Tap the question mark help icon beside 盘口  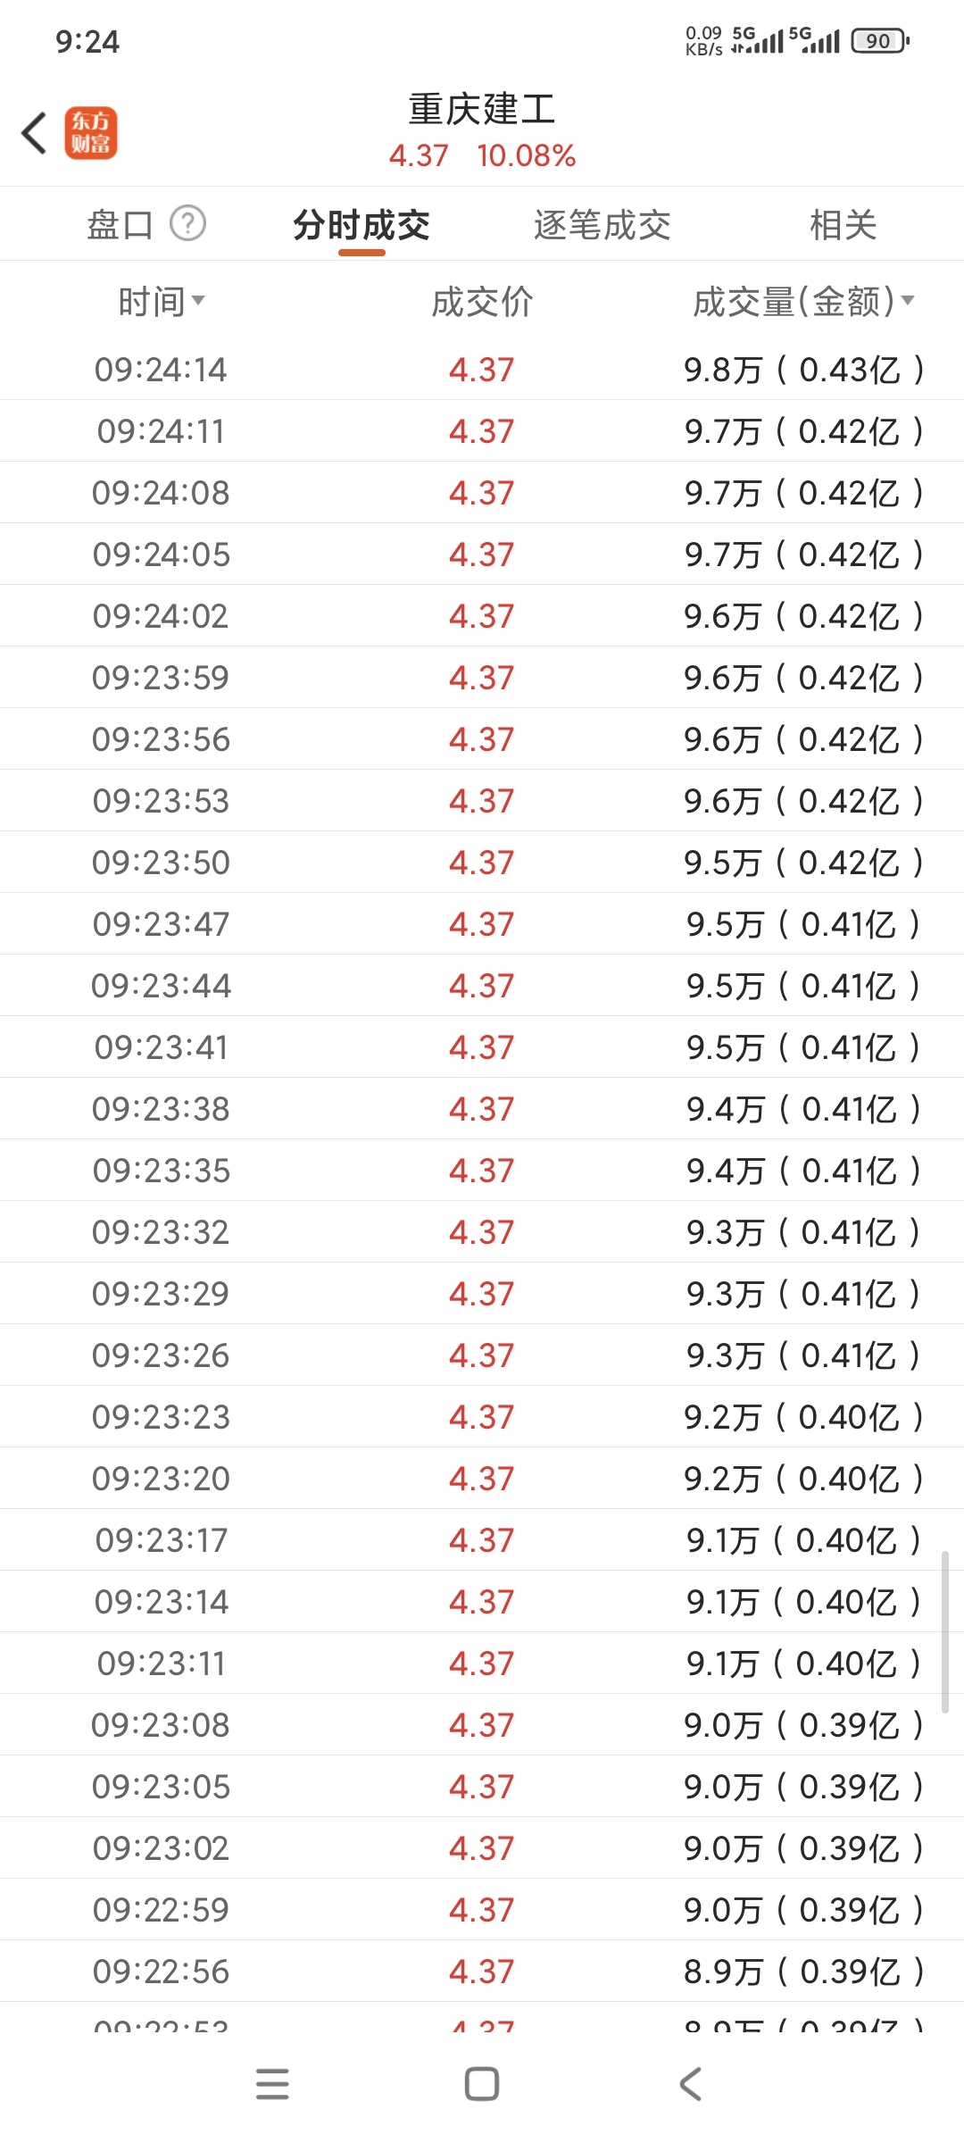point(187,223)
